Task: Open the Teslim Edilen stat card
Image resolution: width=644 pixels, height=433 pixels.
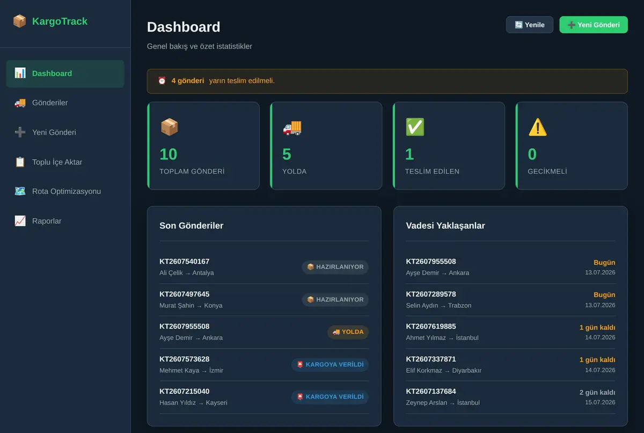Action: click(x=449, y=146)
